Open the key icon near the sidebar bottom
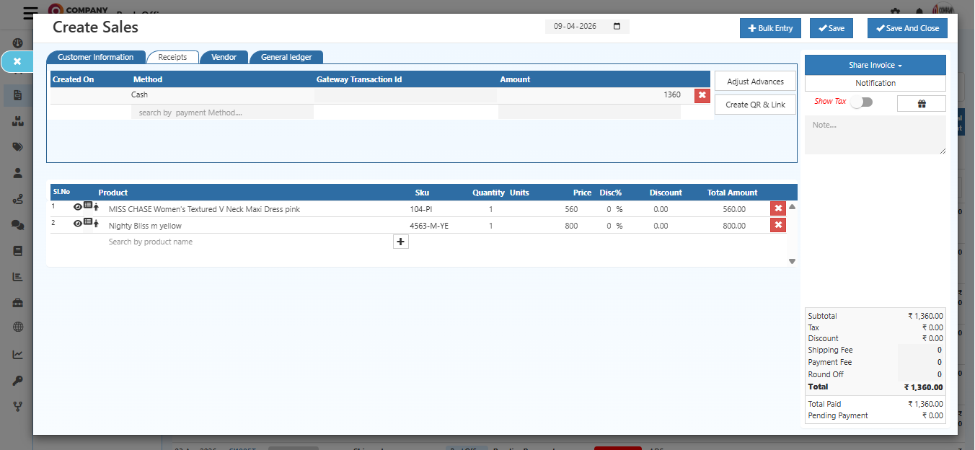 [x=17, y=380]
